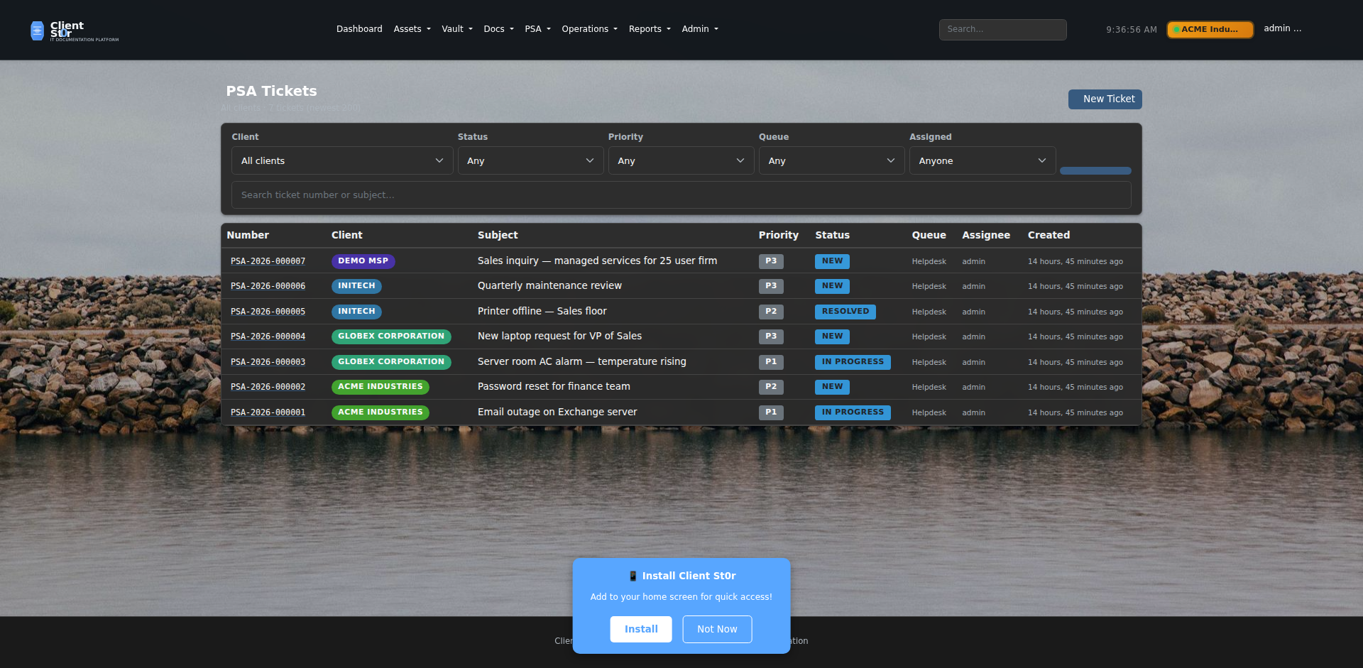This screenshot has width=1363, height=668.
Task: Open ticket PSA-2026-000006
Action: [x=268, y=286]
